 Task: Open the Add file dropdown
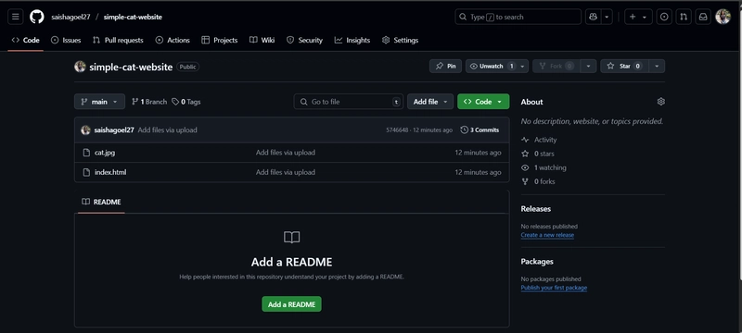pyautogui.click(x=430, y=102)
